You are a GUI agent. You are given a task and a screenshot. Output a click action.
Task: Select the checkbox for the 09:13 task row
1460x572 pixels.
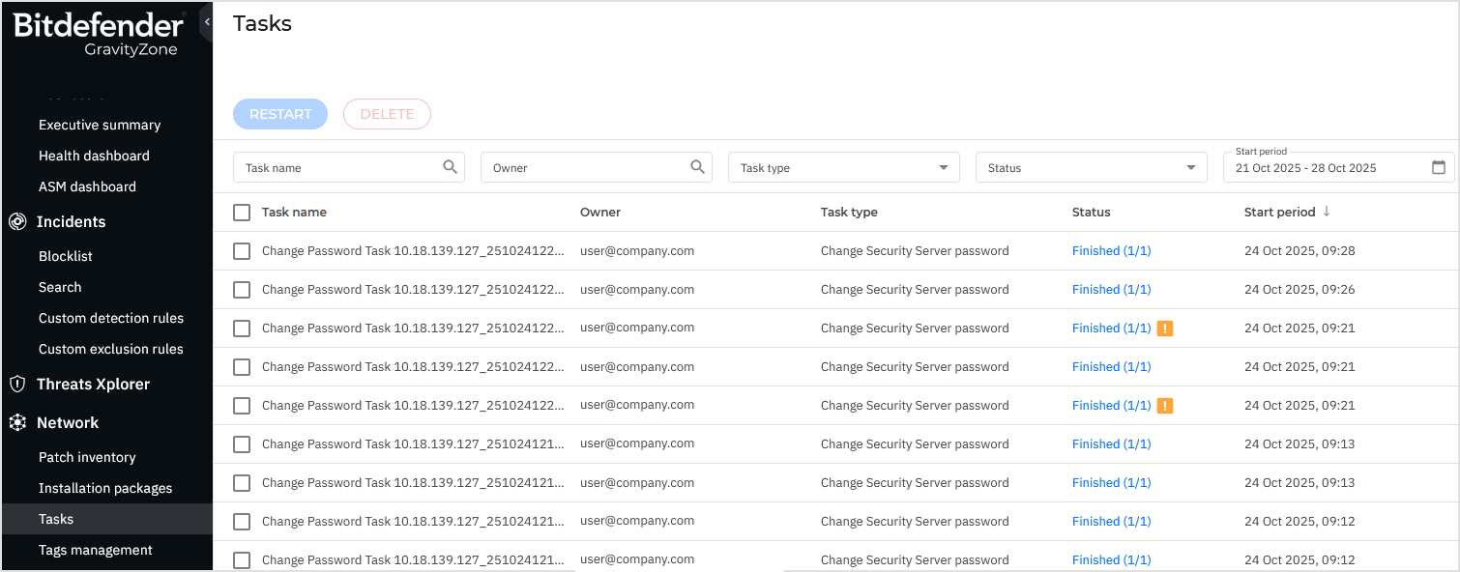[x=241, y=443]
